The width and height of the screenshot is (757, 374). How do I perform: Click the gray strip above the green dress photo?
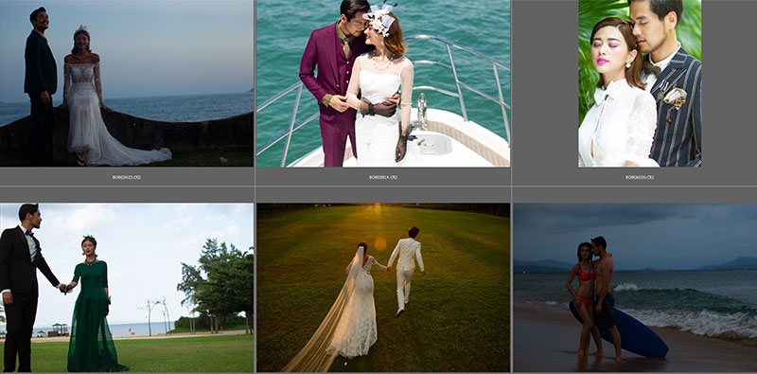pos(127,195)
